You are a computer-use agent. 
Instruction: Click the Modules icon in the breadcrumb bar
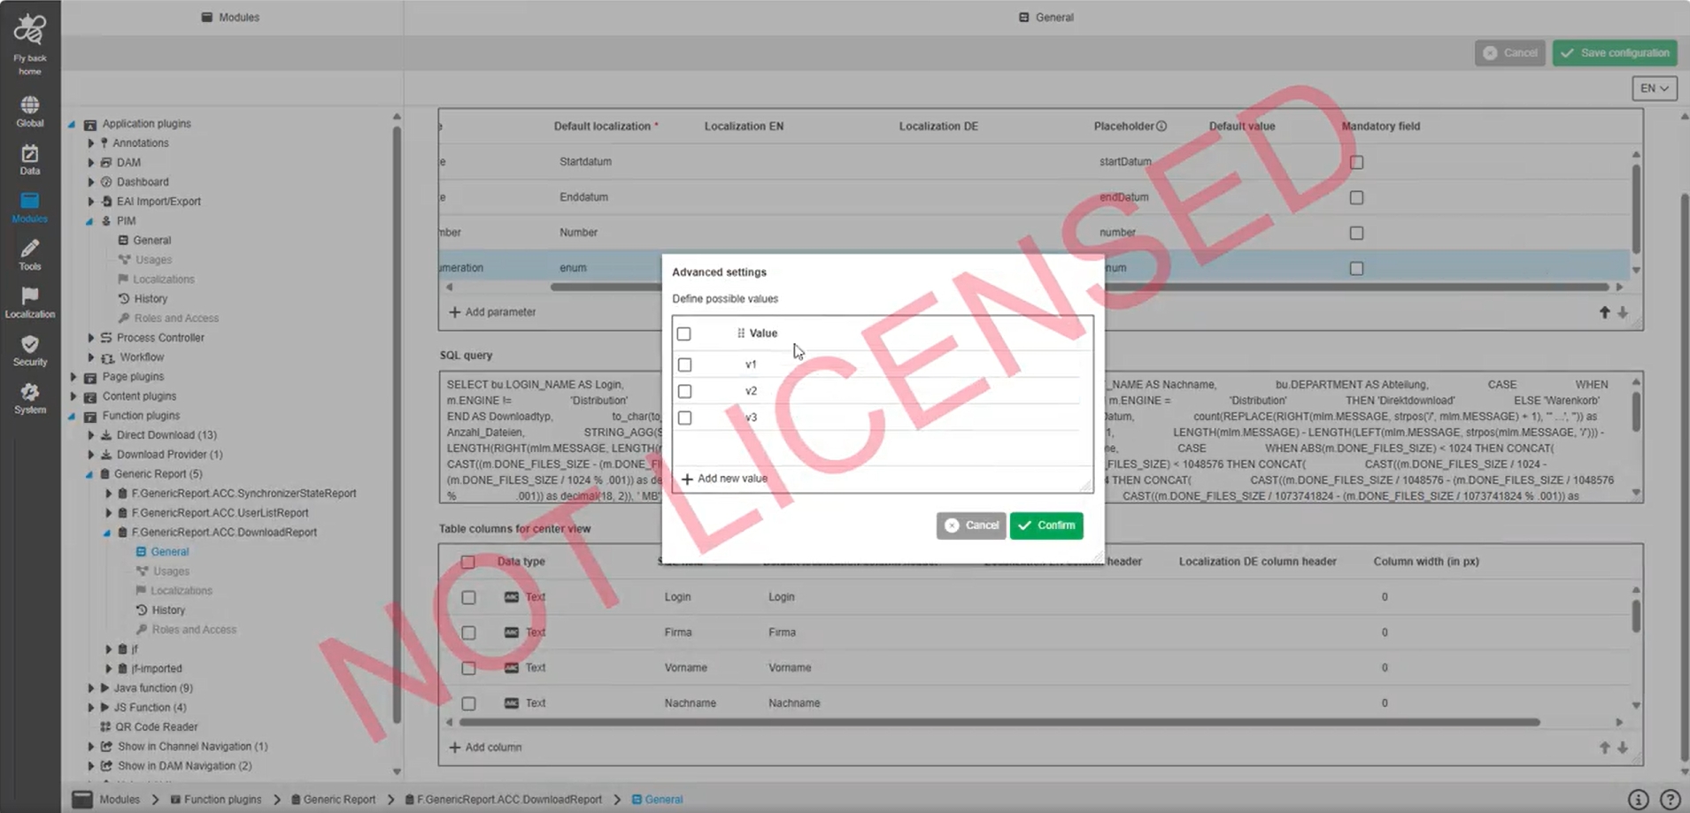click(82, 800)
